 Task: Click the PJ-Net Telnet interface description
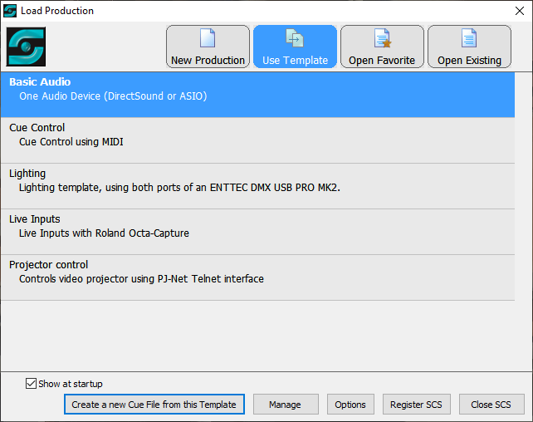(141, 279)
